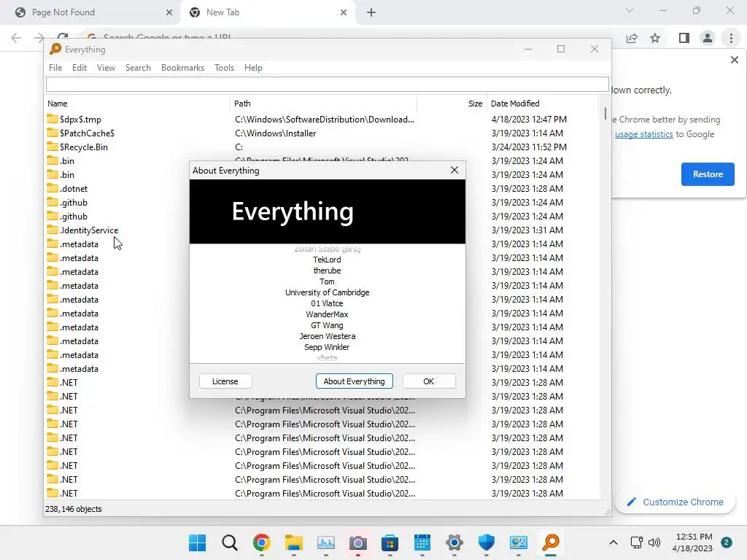Open the Edit menu in Everything
747x560 pixels.
79,68
